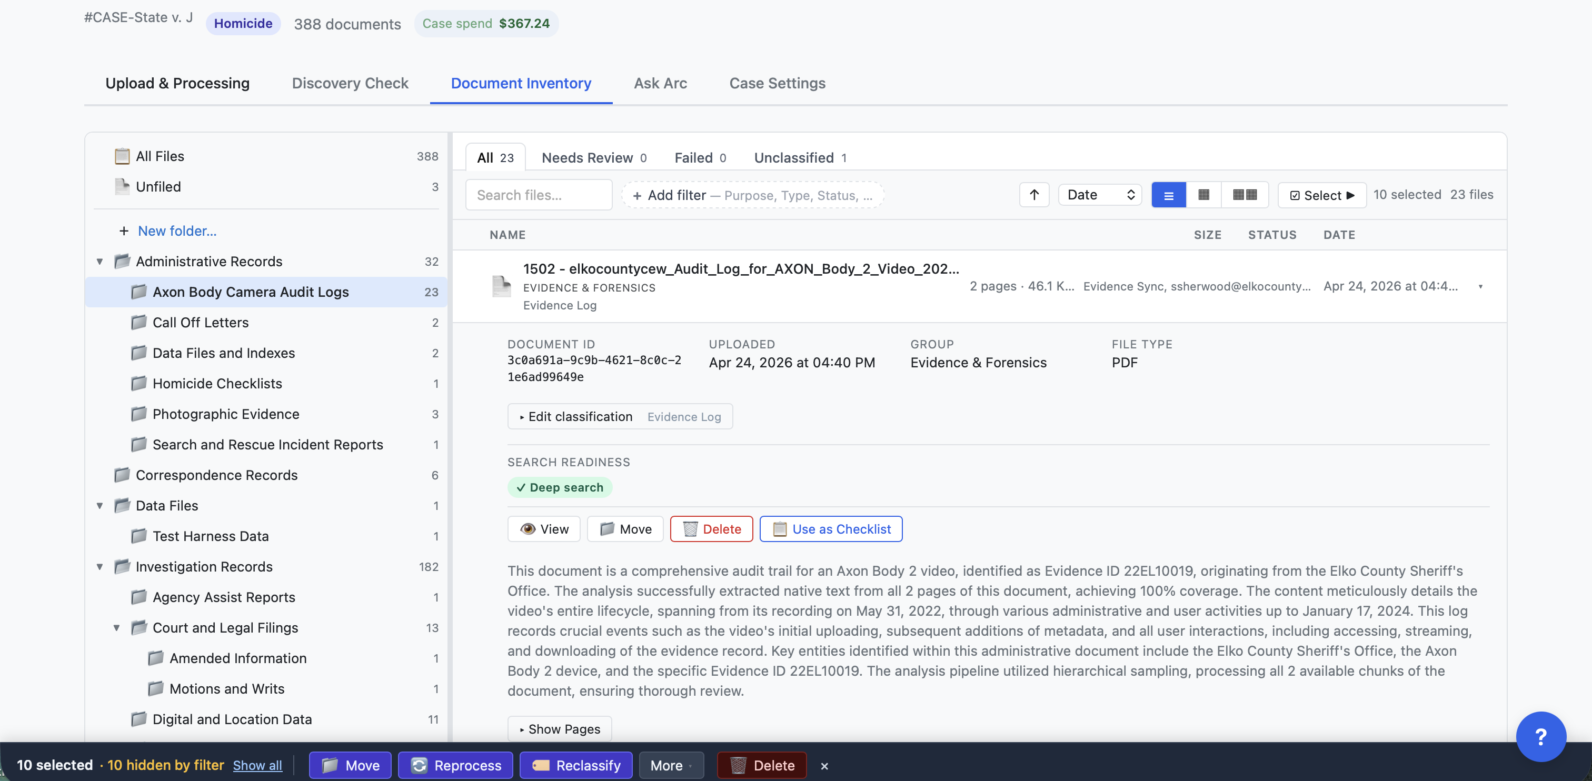This screenshot has height=781, width=1592.
Task: Click the plus icon next to New folder
Action: 124,231
